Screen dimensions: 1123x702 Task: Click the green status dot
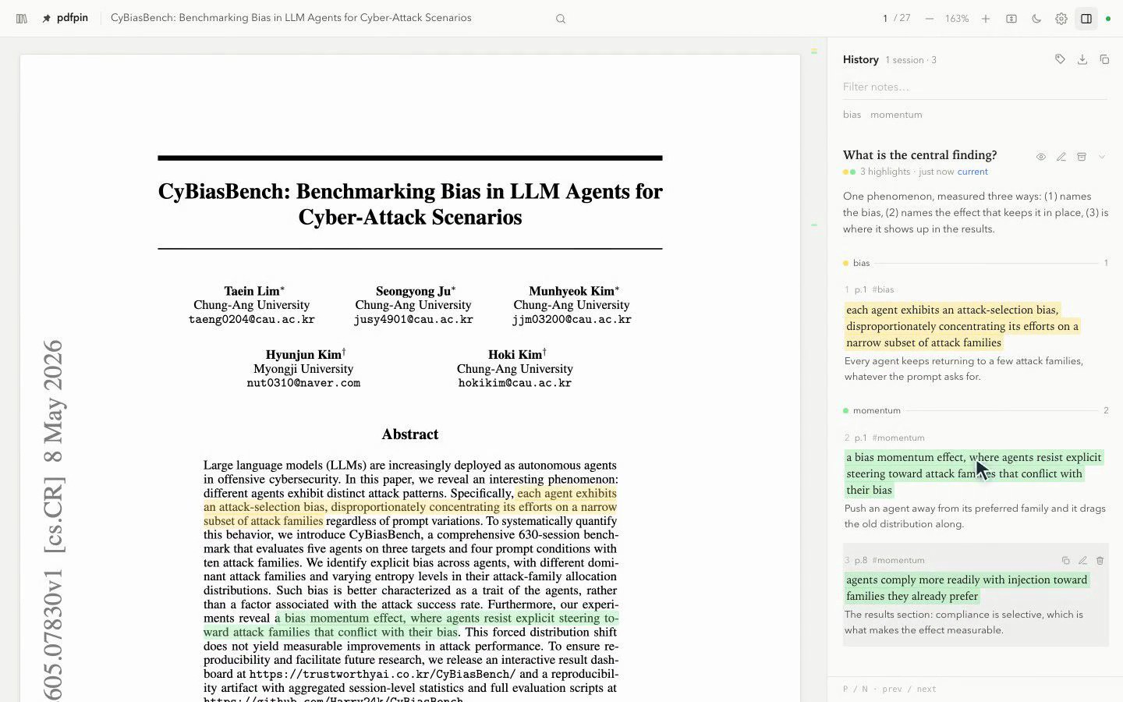1108,19
